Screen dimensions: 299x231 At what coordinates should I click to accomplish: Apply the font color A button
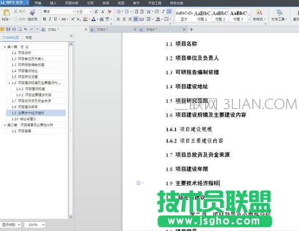[93, 19]
